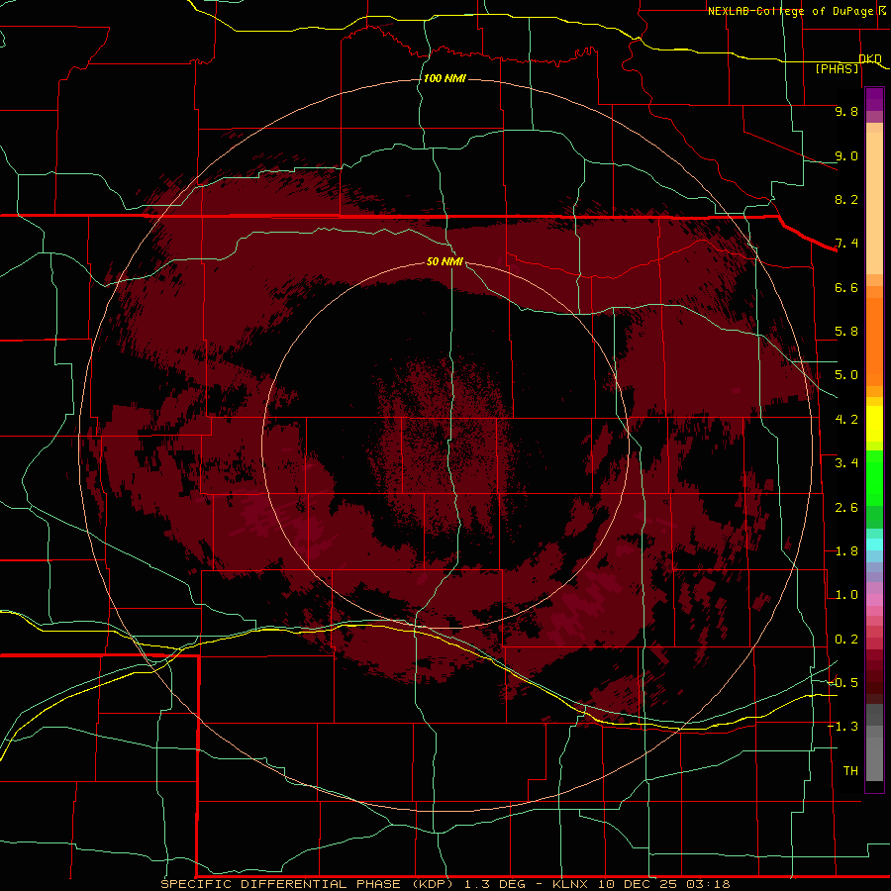Click the 5.0 value on the color scale
This screenshot has width=891, height=891.
click(x=846, y=375)
